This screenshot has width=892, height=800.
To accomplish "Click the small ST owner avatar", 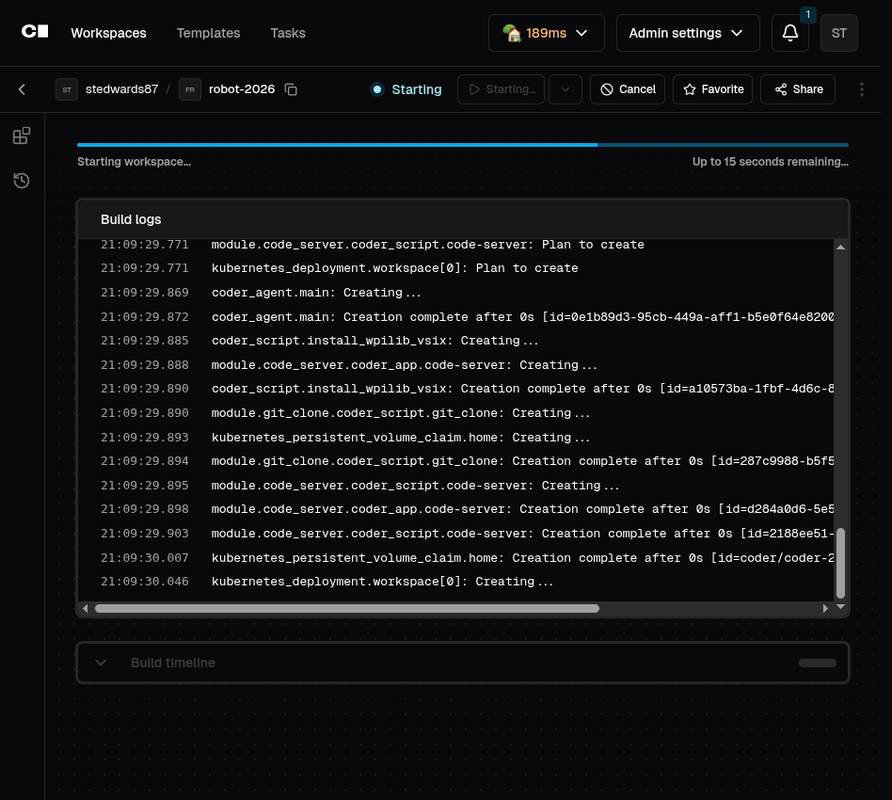I will pyautogui.click(x=67, y=89).
